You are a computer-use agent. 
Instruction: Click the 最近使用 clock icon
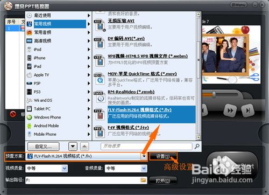point(29,16)
